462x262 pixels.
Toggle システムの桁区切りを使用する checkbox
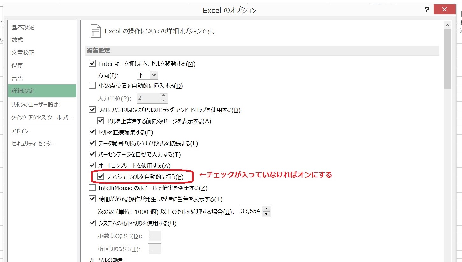pos(92,223)
